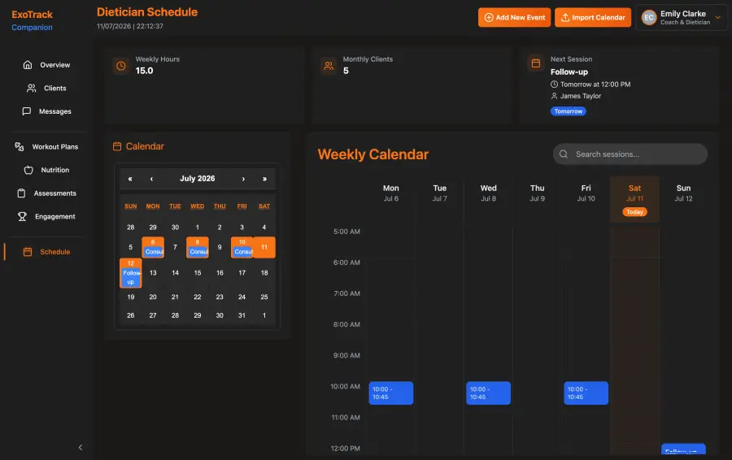Select the Engagement trophy icon

pos(22,216)
